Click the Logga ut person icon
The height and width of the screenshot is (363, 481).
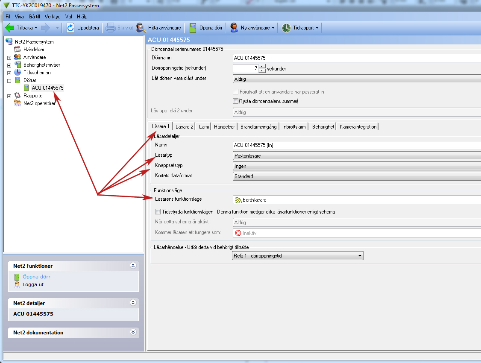tap(17, 285)
